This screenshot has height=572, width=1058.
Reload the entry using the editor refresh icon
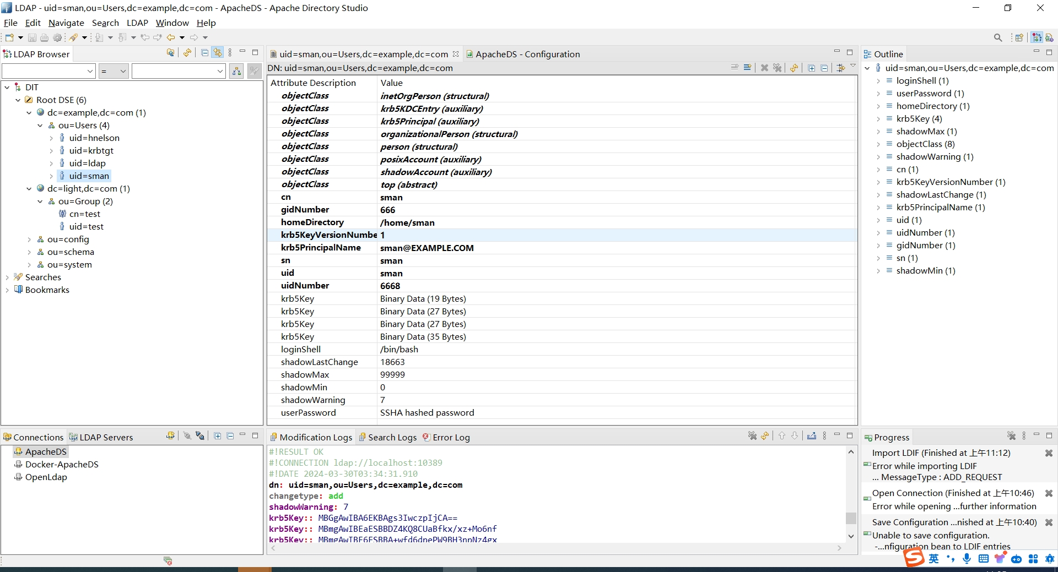pyautogui.click(x=794, y=68)
